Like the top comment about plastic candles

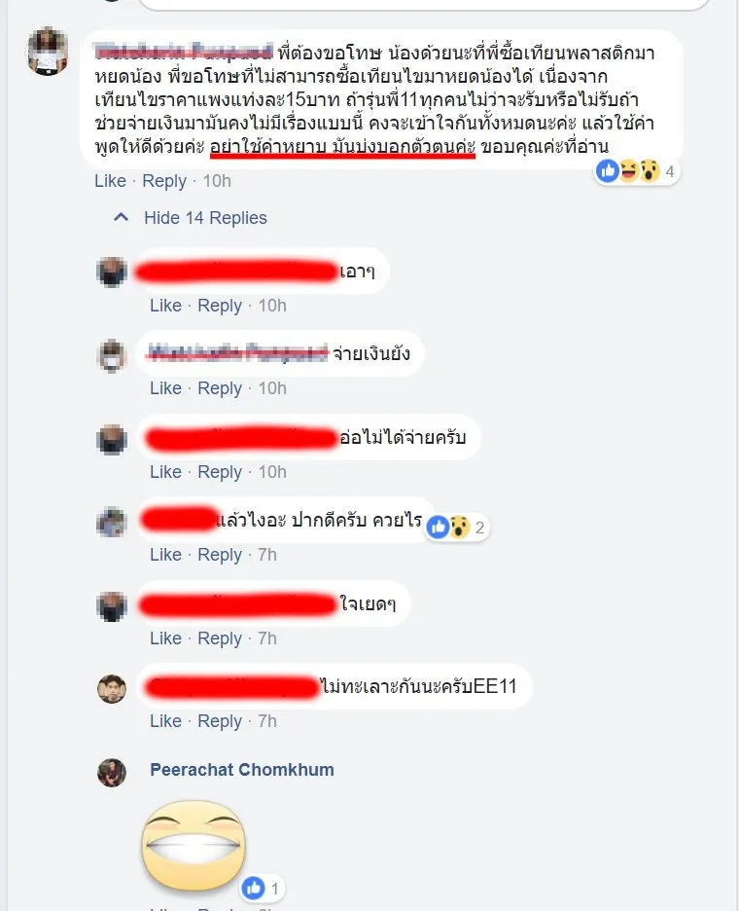(110, 181)
